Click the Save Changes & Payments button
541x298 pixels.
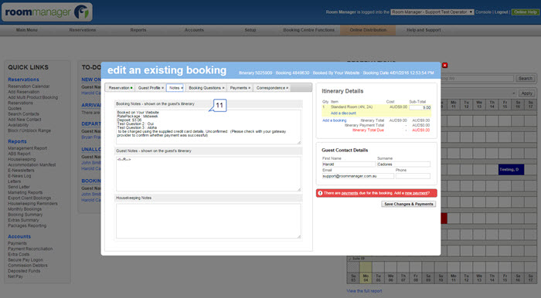409,204
